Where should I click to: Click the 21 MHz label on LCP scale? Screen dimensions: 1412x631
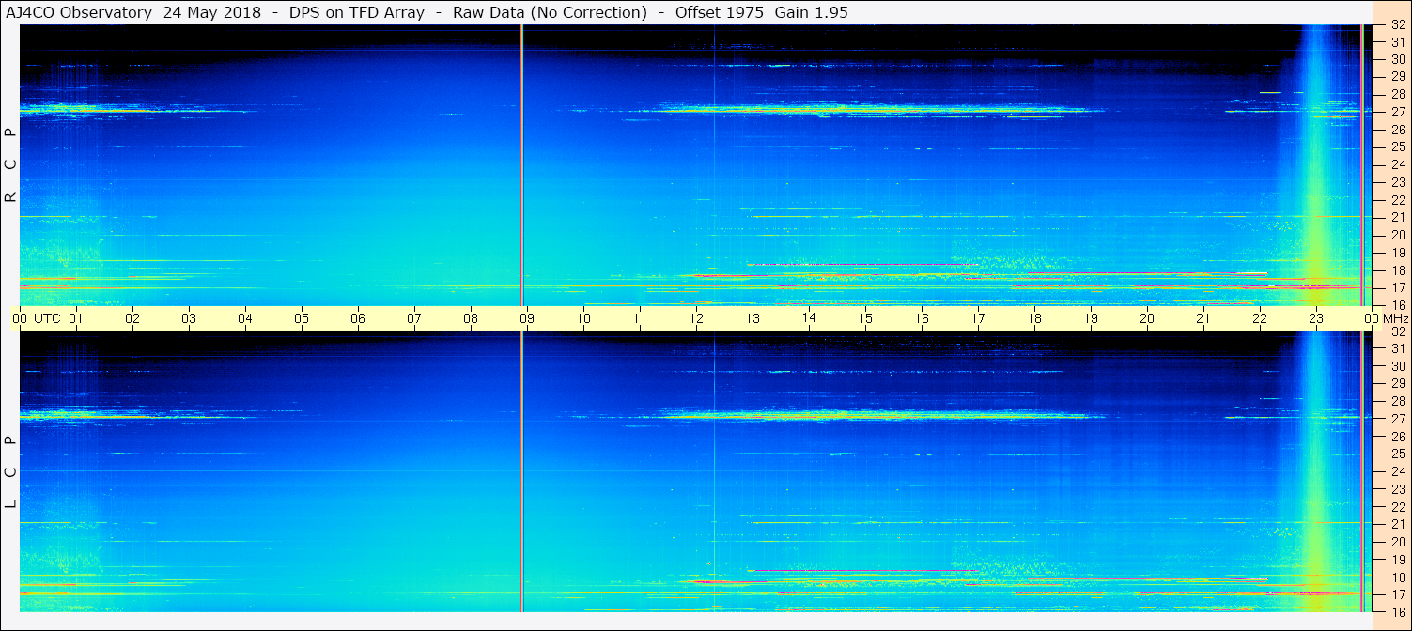point(1398,524)
